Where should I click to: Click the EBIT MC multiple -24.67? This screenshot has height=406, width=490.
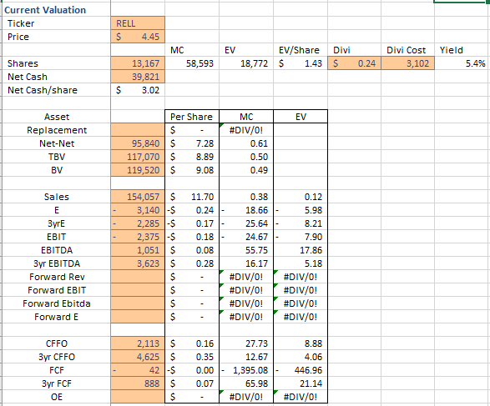pyautogui.click(x=246, y=237)
